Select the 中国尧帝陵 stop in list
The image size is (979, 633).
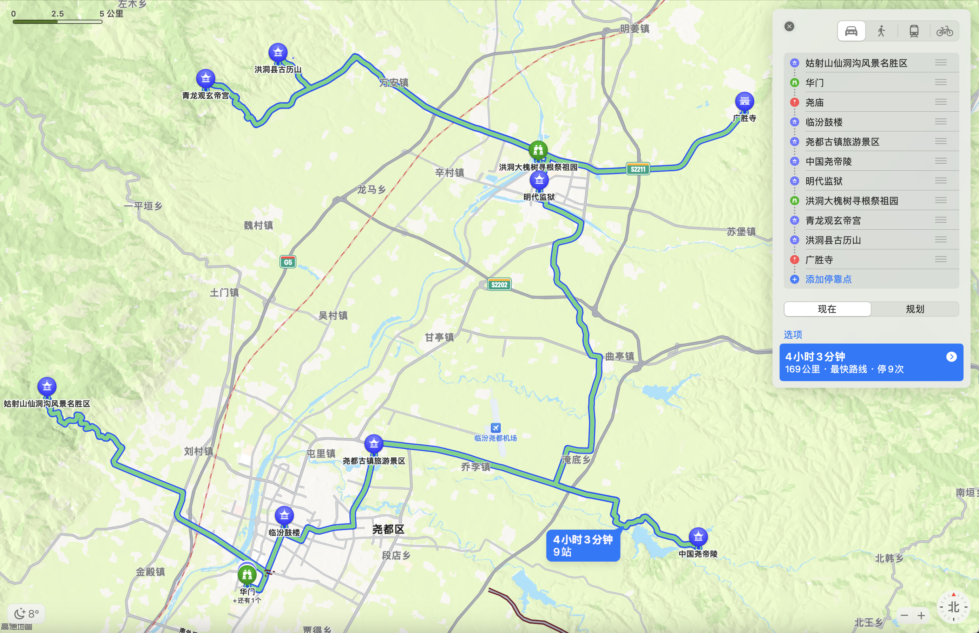[x=829, y=162]
